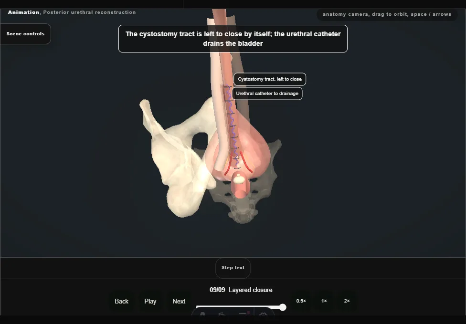The width and height of the screenshot is (466, 324).
Task: Click the cystostomy tract caption box
Action: [233, 39]
